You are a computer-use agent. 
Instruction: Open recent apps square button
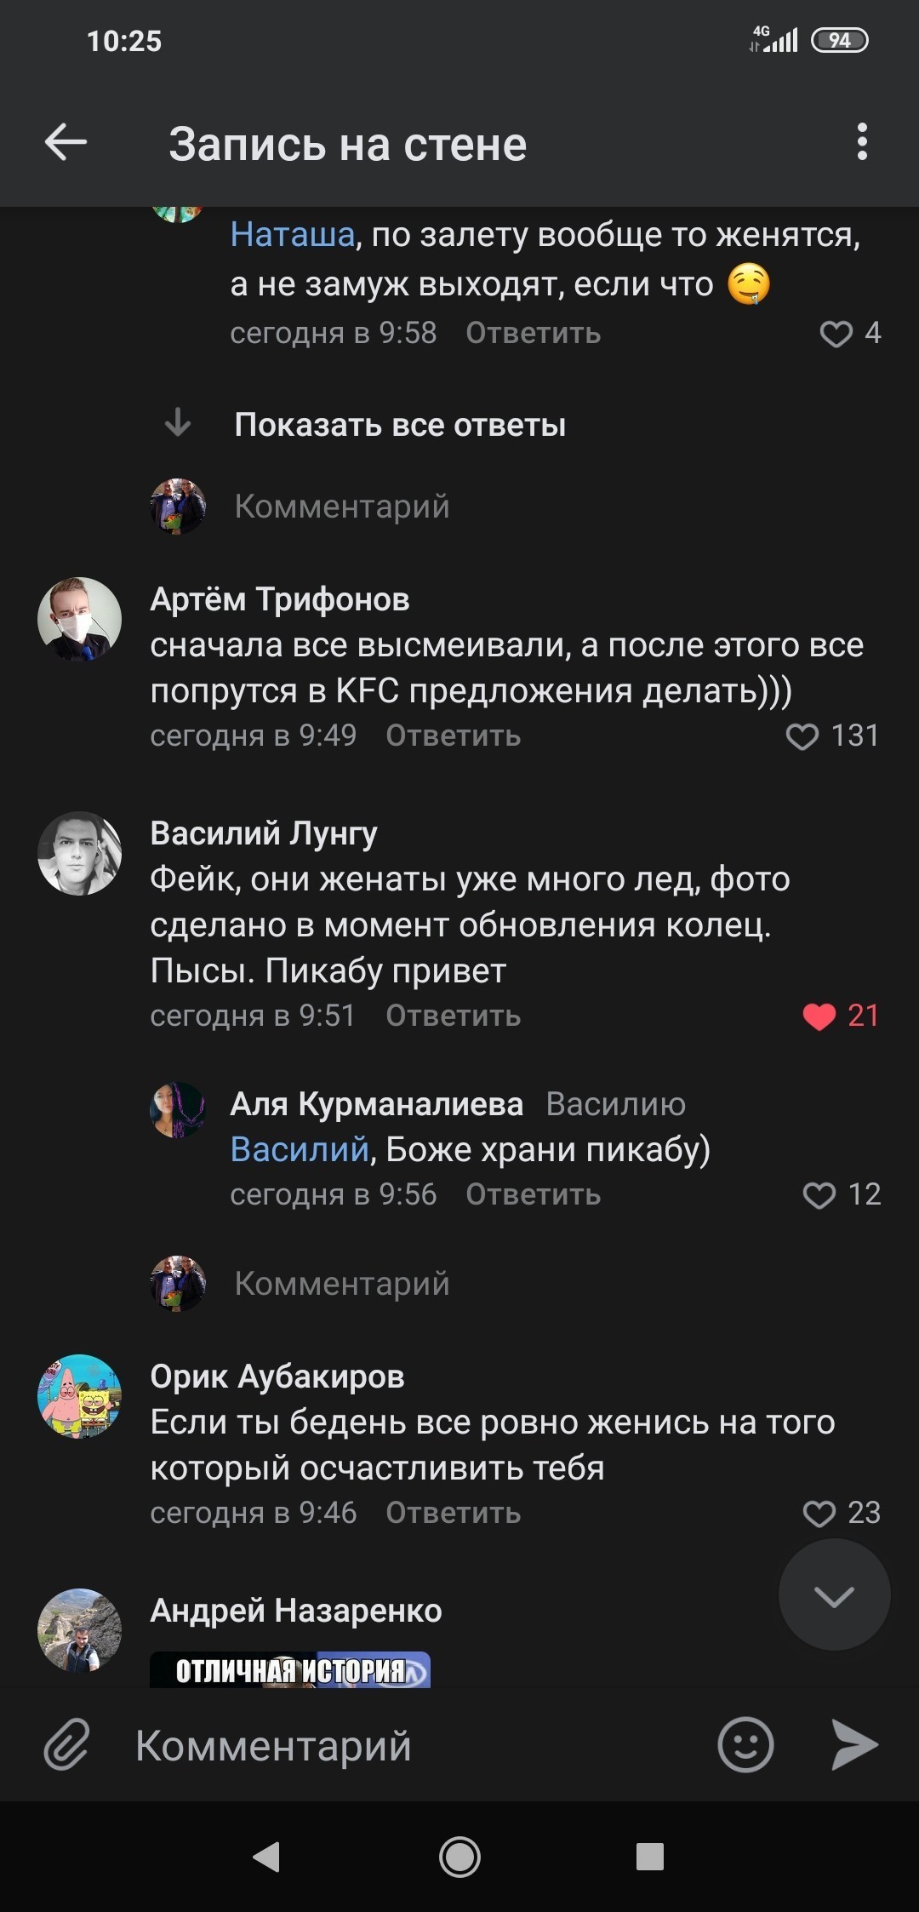tap(649, 1857)
